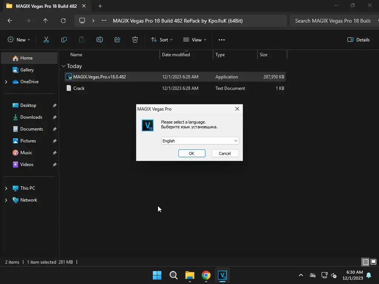
Task: Refresh the folder view
Action: (x=63, y=21)
